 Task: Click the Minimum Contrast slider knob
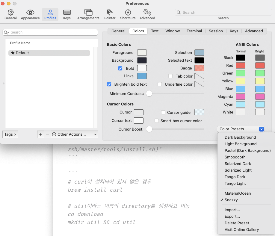point(149,93)
